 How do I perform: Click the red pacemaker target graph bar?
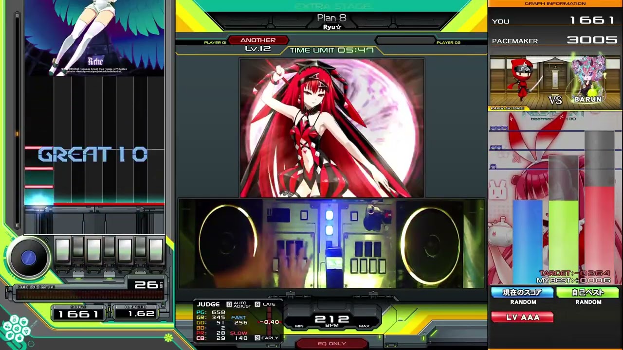(x=599, y=234)
